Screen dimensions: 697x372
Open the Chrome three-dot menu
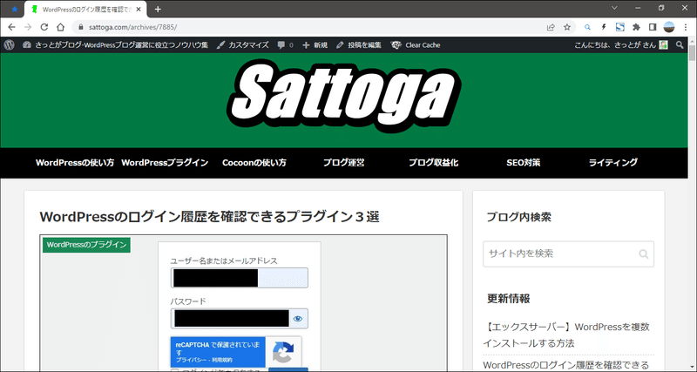(x=686, y=27)
